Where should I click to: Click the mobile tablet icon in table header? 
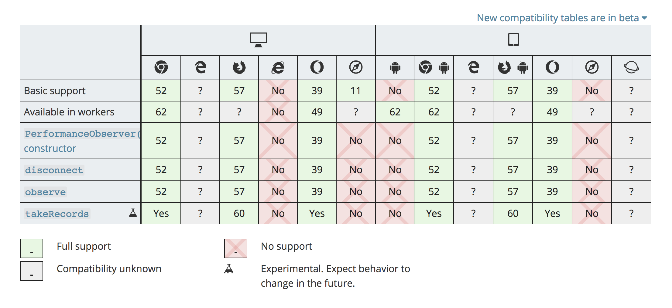click(x=513, y=40)
